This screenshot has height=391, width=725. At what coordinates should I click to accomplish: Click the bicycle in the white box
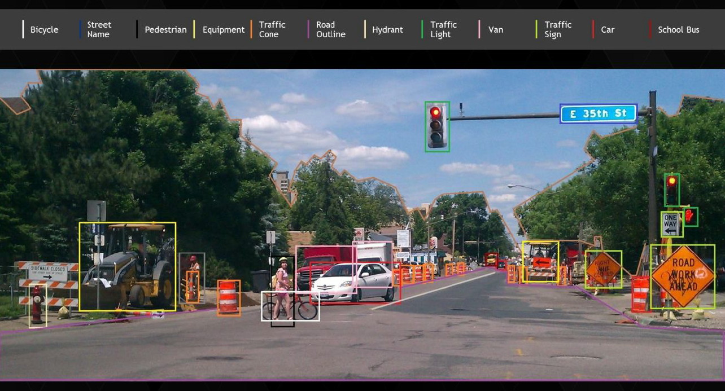(x=290, y=306)
